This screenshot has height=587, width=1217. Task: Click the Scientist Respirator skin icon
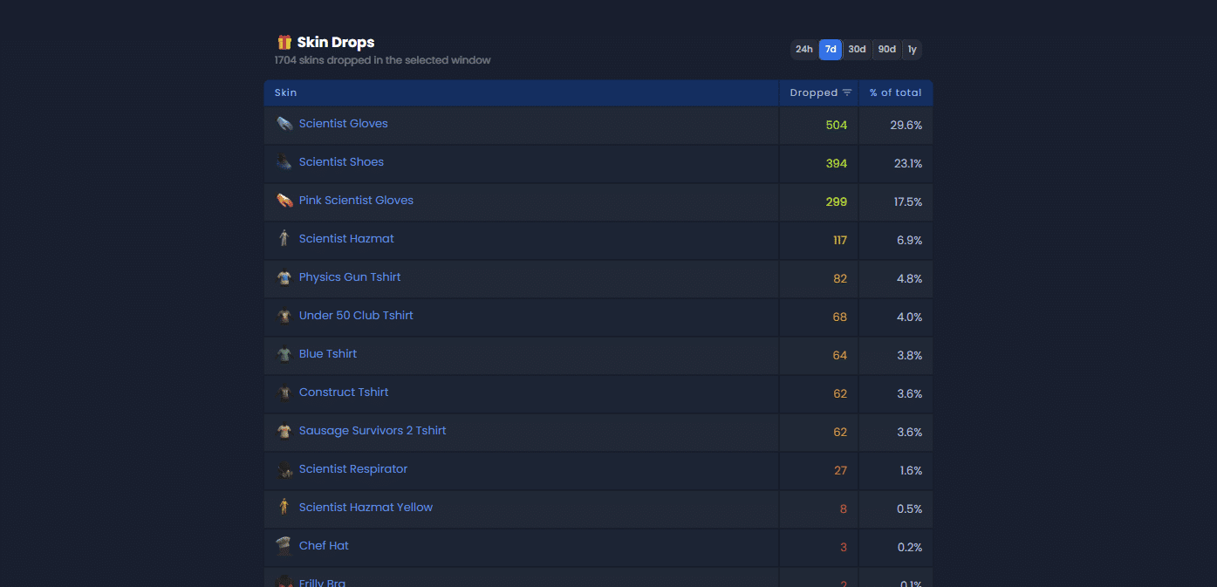click(284, 469)
